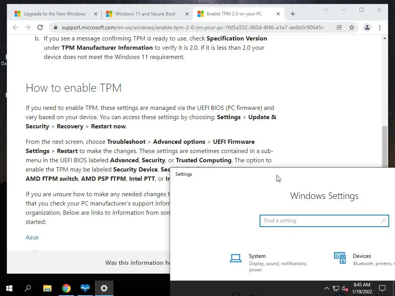The image size is (395, 296).
Task: Show hidden system tray icons
Action: coord(326,288)
